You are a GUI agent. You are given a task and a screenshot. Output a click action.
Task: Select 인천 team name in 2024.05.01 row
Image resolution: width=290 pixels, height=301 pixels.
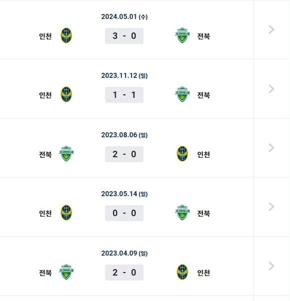click(x=45, y=36)
